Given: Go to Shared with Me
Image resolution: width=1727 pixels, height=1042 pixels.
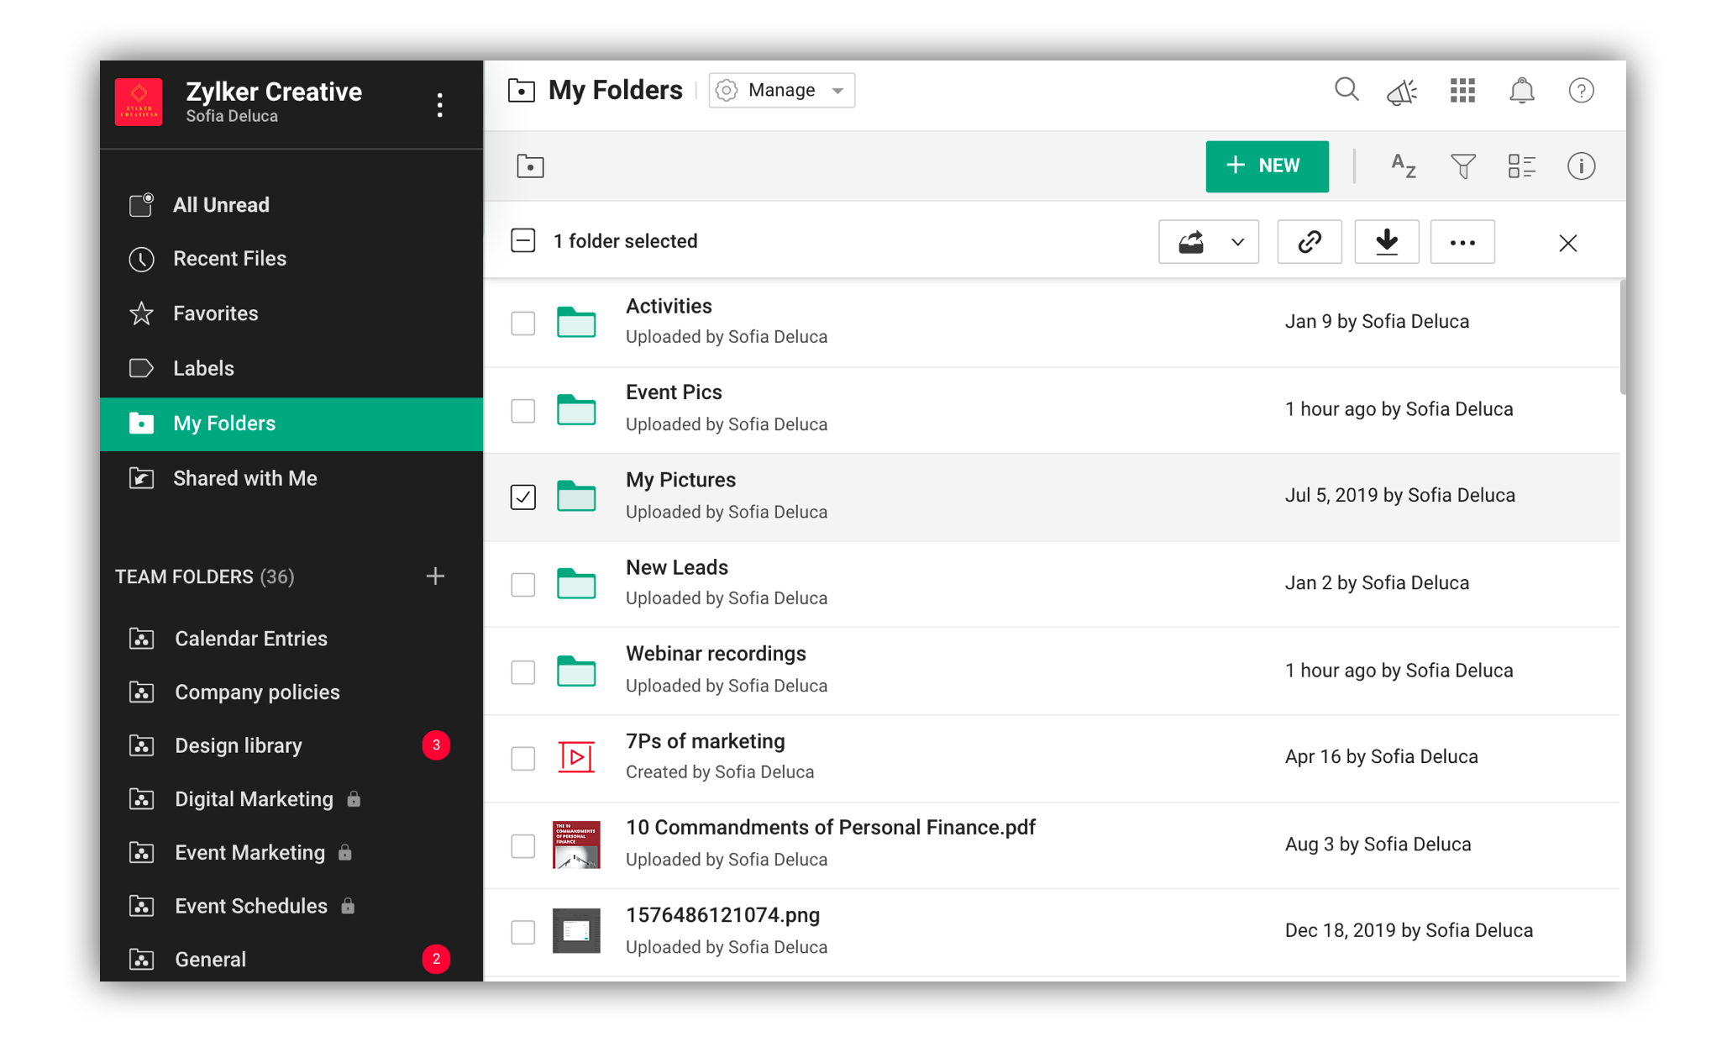Looking at the screenshot, I should point(244,478).
